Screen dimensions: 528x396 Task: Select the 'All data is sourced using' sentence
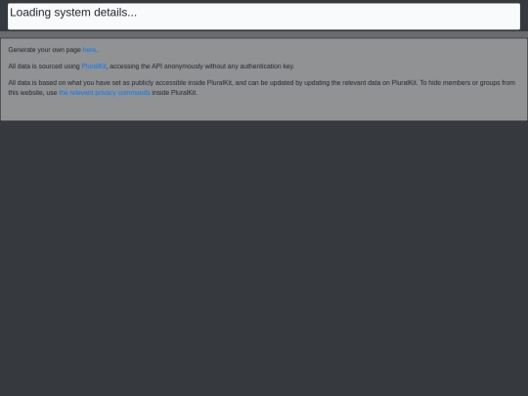152,66
